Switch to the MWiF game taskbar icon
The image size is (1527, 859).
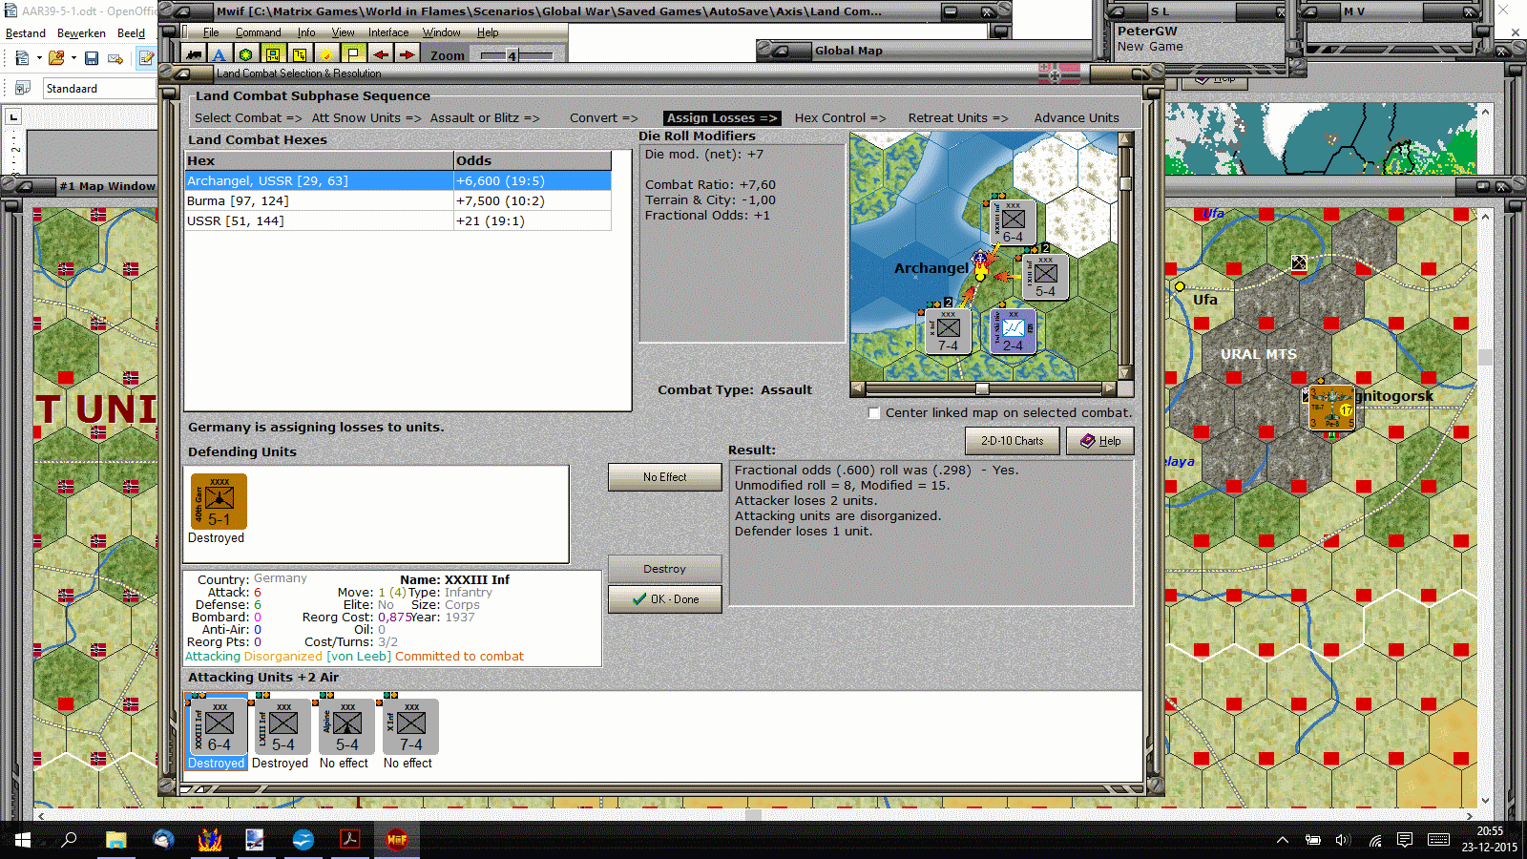pyautogui.click(x=396, y=840)
